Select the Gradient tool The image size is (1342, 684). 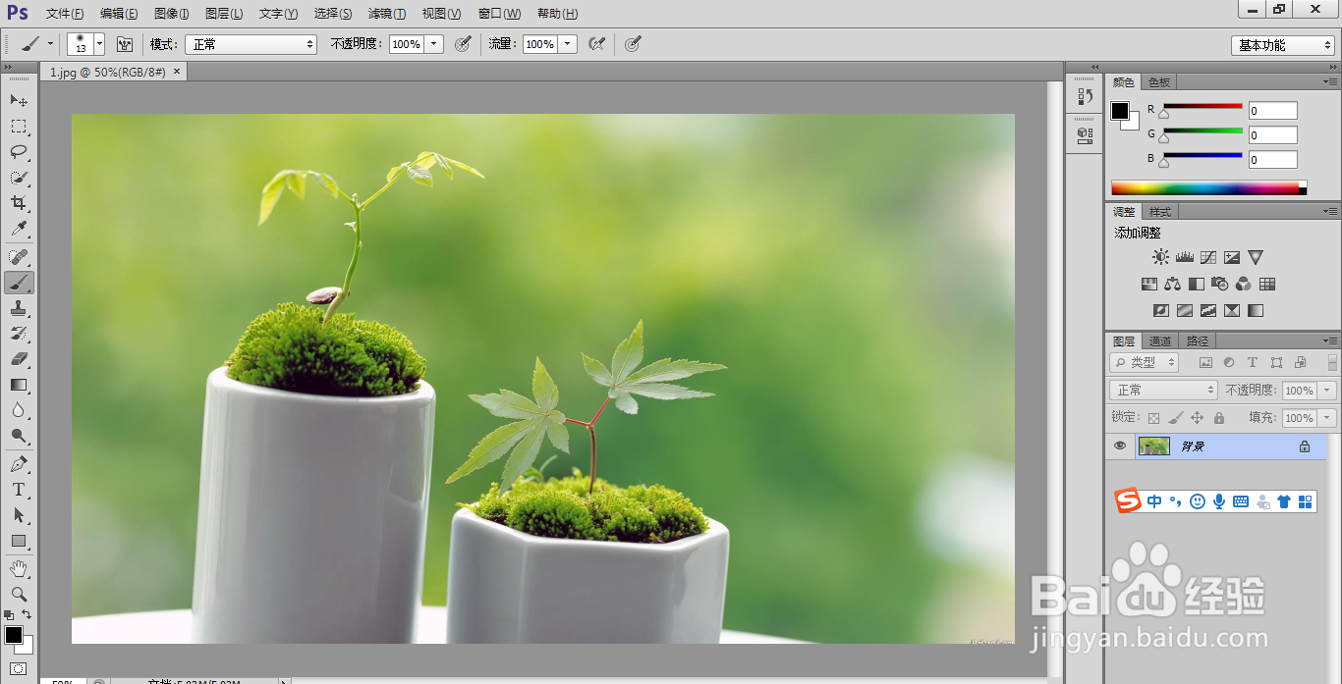tap(19, 385)
